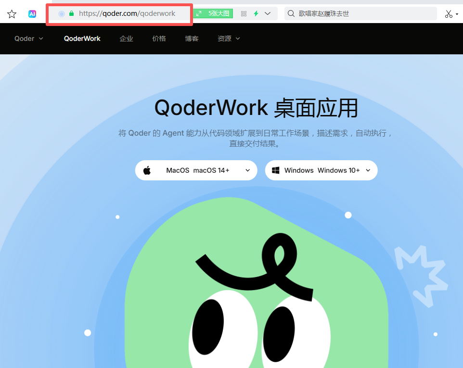
Task: Download the Windows 10+ version
Action: coord(322,170)
